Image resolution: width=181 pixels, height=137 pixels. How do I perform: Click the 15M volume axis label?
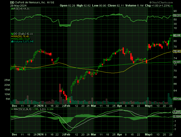(7, 90)
